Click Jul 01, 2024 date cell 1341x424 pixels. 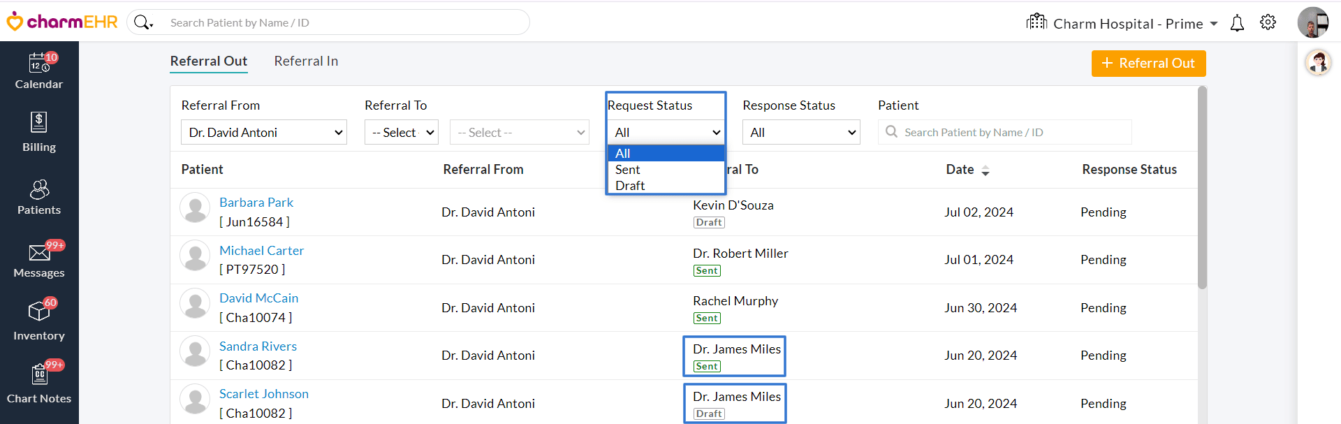(x=979, y=260)
